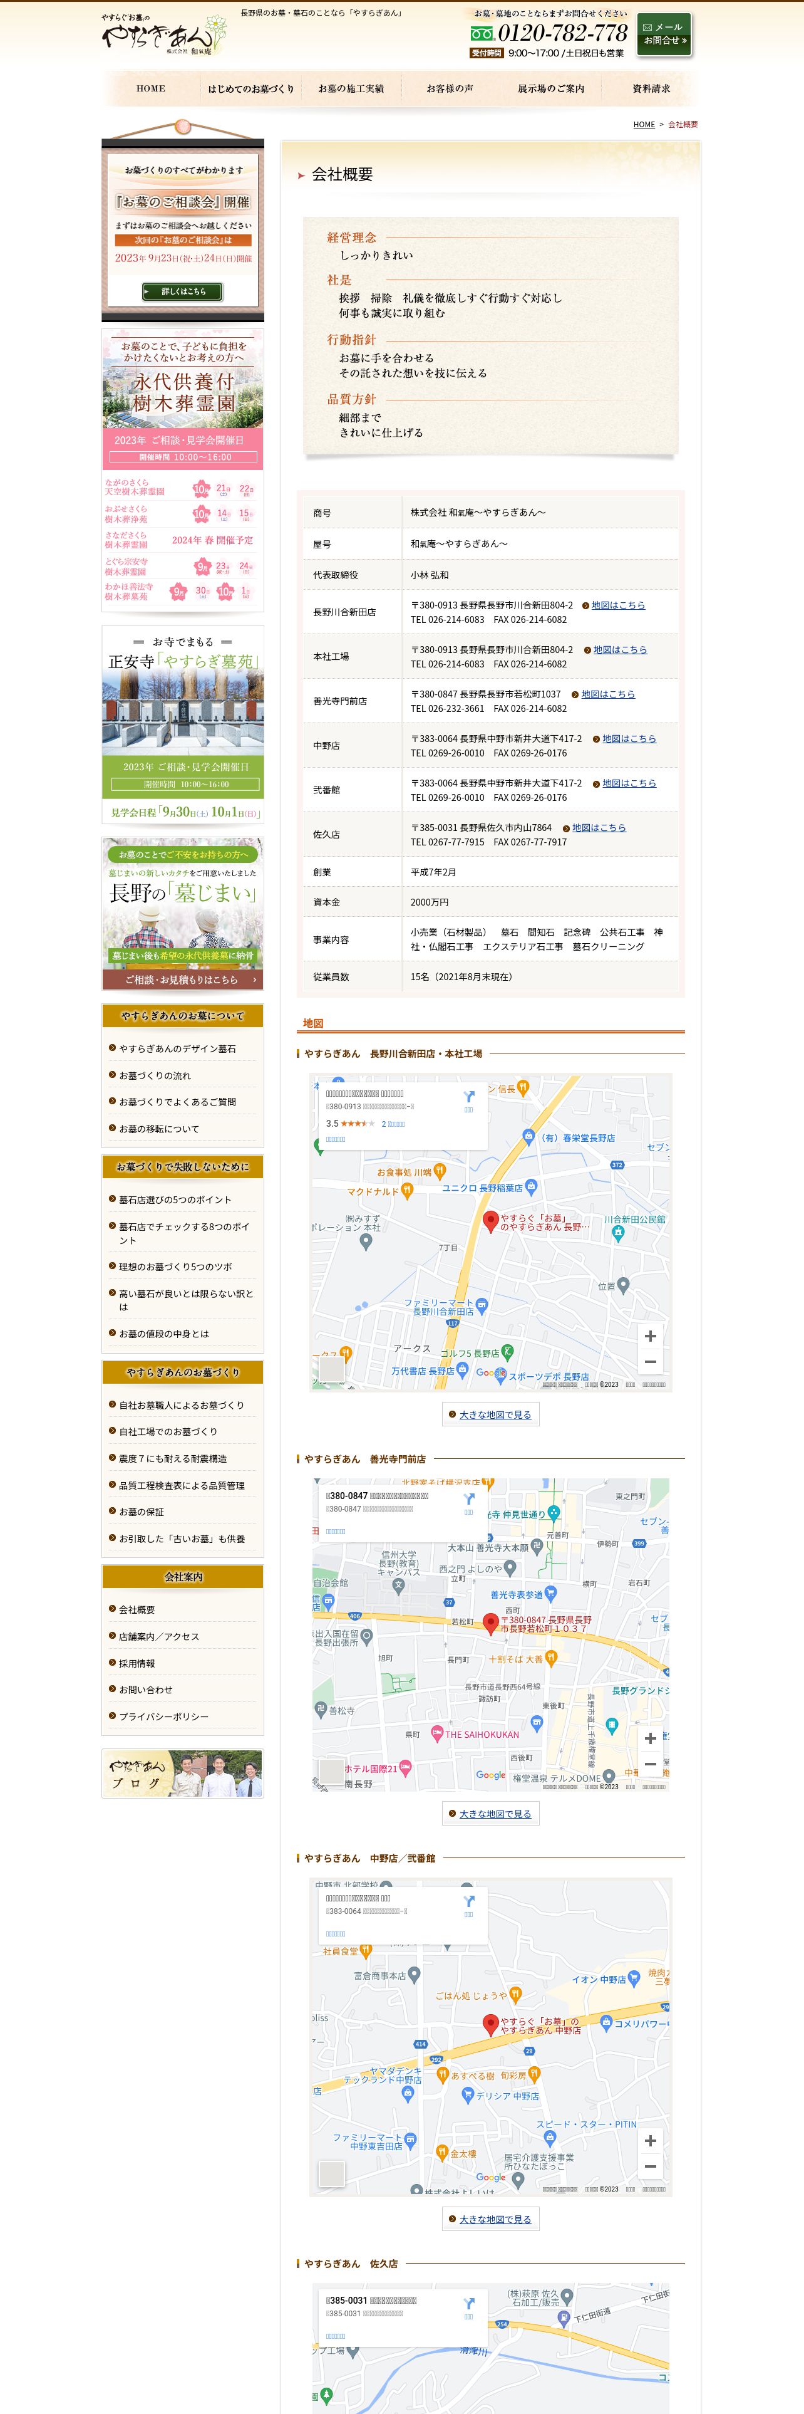Viewport: 804px width, 2414px height.
Task: Click THE SAIHOKUKAN marker on map
Action: [x=436, y=1735]
